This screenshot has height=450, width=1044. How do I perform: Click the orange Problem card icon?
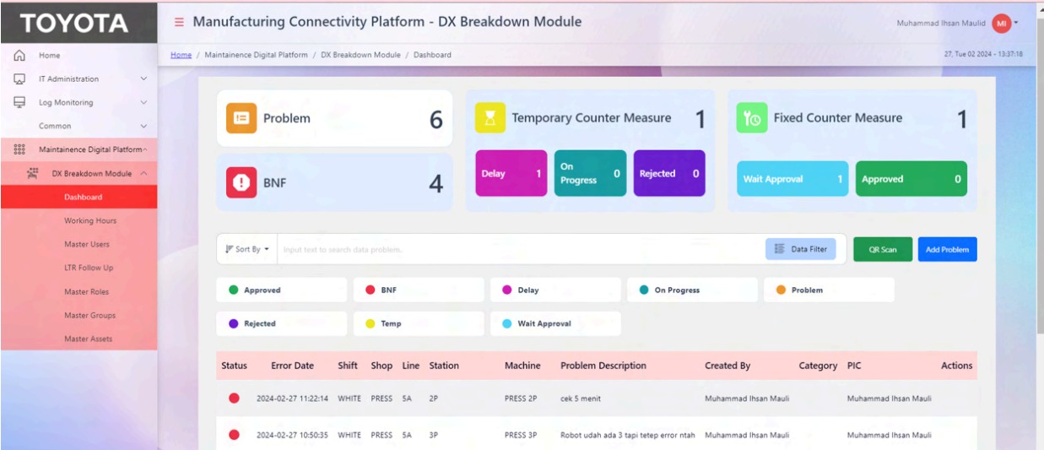click(241, 118)
